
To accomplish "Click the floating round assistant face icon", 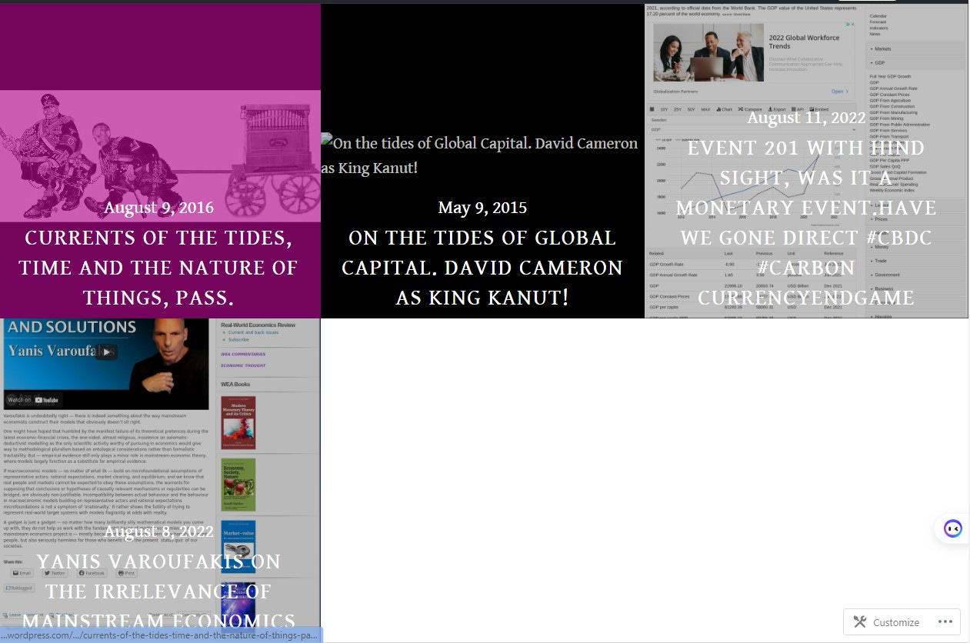I will (x=952, y=528).
